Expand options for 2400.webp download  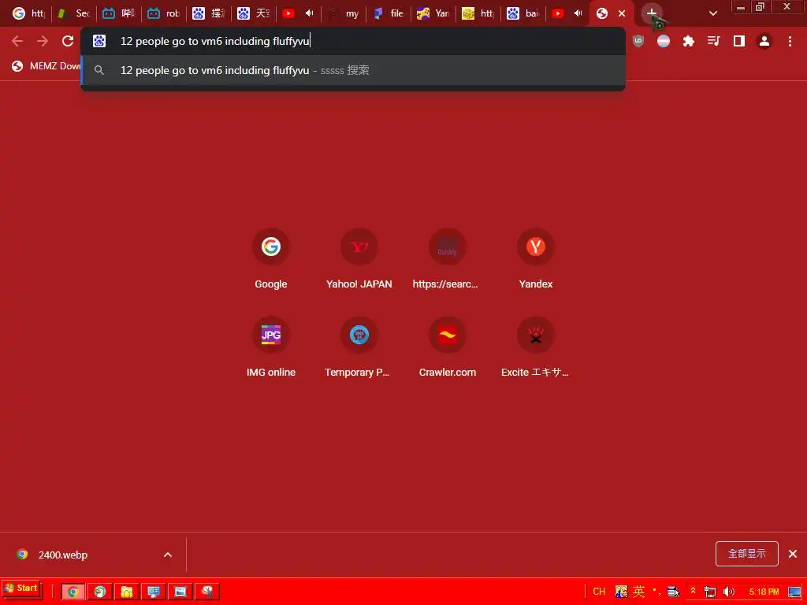click(168, 555)
